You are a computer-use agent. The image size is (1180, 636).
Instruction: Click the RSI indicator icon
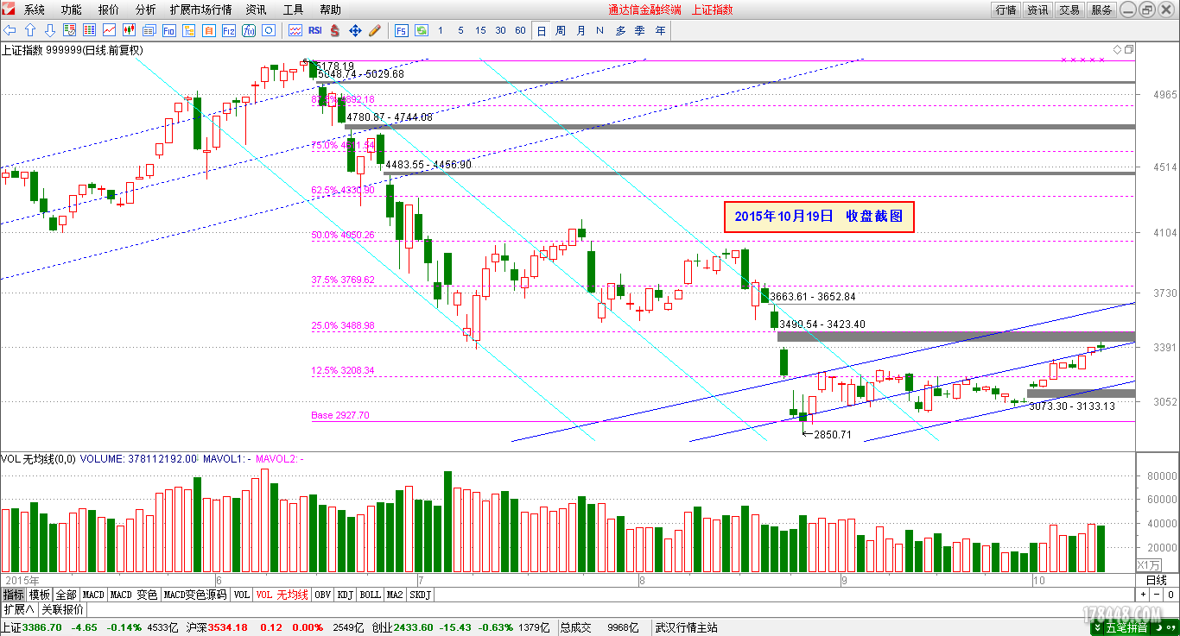314,30
